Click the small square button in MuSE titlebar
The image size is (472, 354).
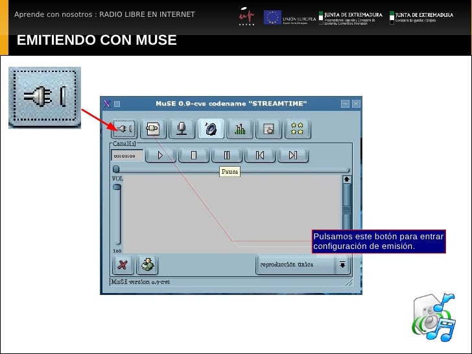coord(117,104)
